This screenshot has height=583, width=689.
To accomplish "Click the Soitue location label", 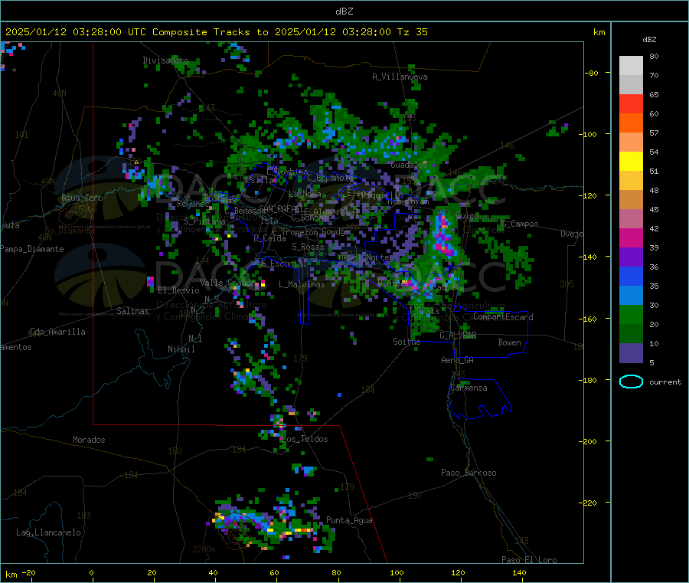I will pyautogui.click(x=407, y=342).
